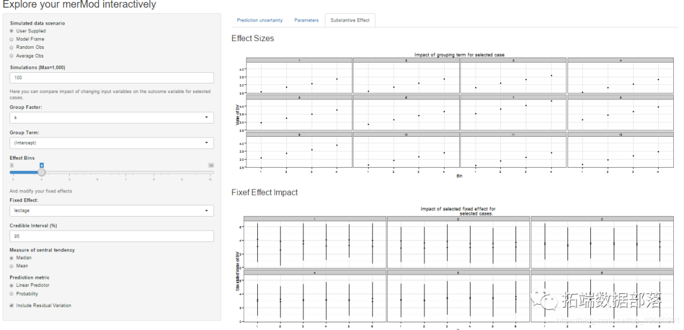Select the Substantive Effect tab
Screen dimensions: 684x330
click(350, 20)
